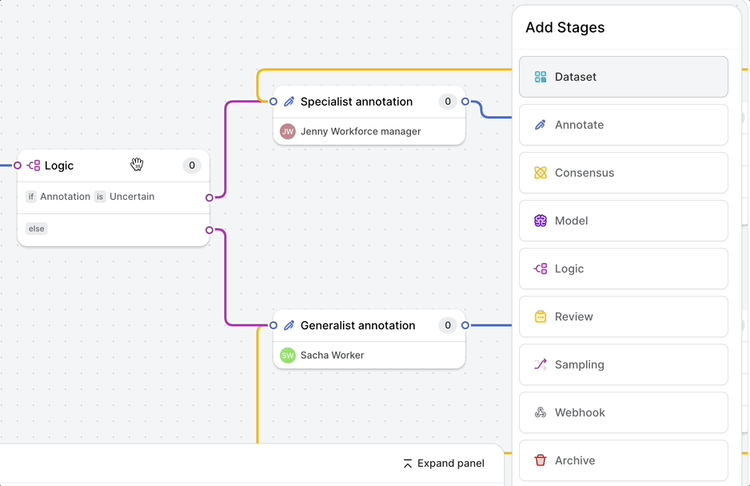
Task: Click the Sampling stage icon
Action: point(541,364)
